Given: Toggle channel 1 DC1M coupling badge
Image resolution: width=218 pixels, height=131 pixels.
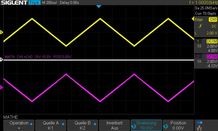Looking at the screenshot, I should [x=212, y=41].
